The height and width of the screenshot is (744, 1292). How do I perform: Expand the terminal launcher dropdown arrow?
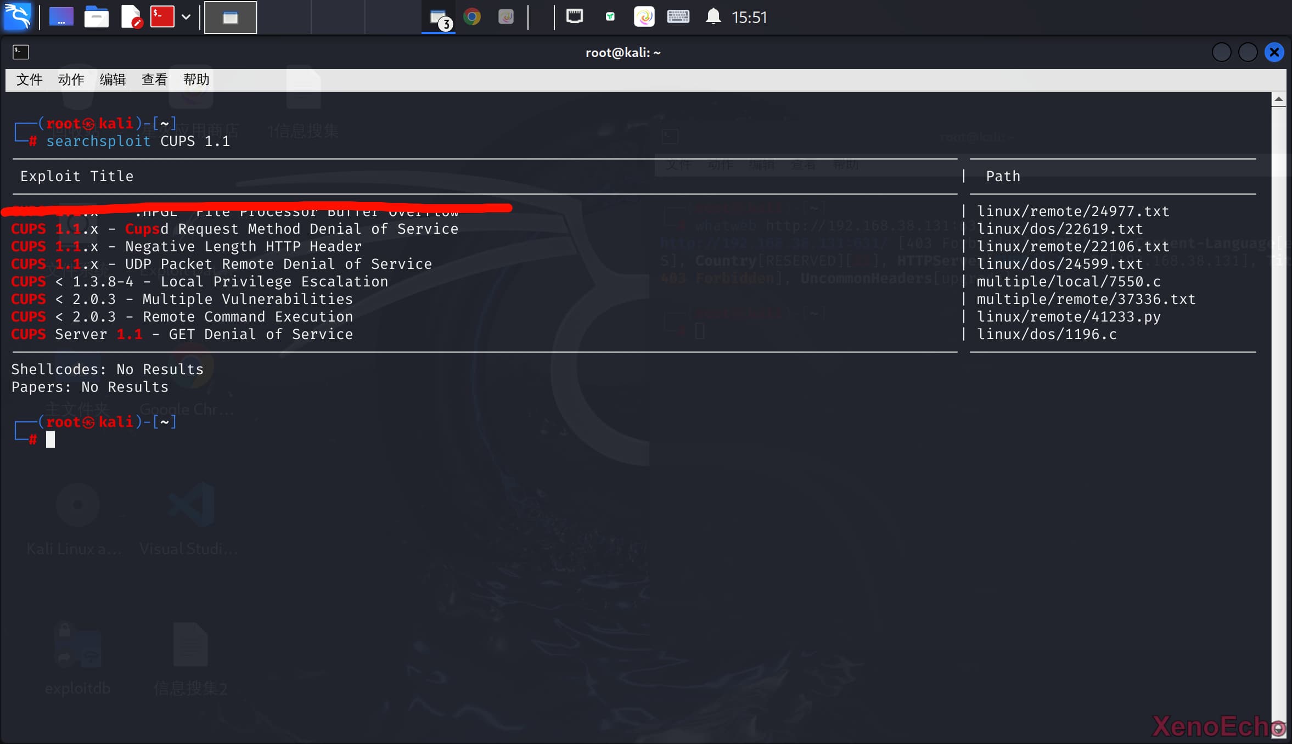point(186,17)
